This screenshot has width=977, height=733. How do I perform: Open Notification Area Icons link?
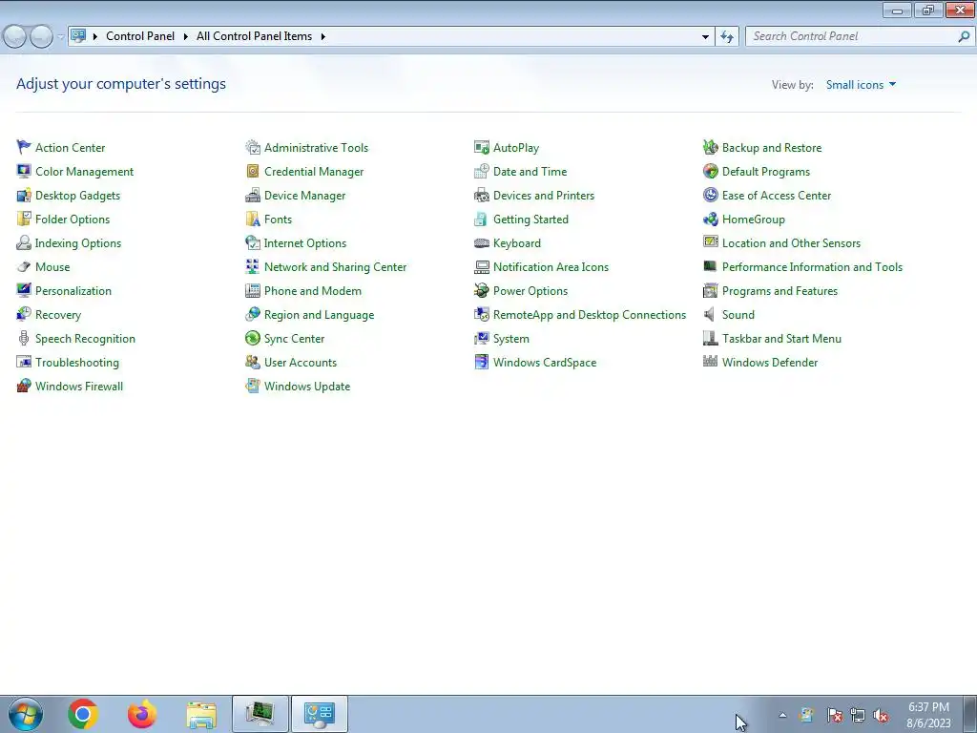(551, 267)
